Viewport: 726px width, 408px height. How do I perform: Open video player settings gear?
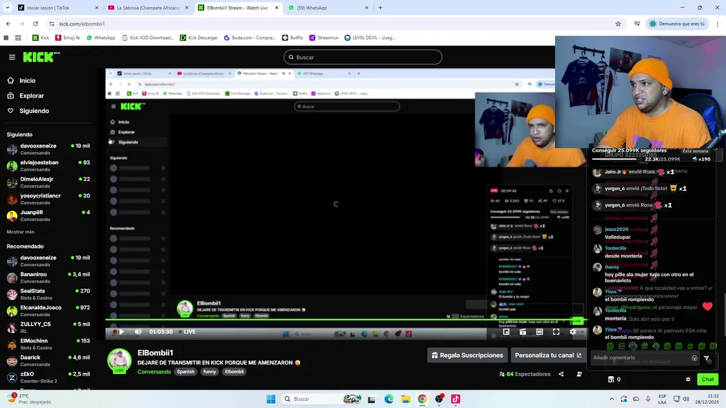572,332
